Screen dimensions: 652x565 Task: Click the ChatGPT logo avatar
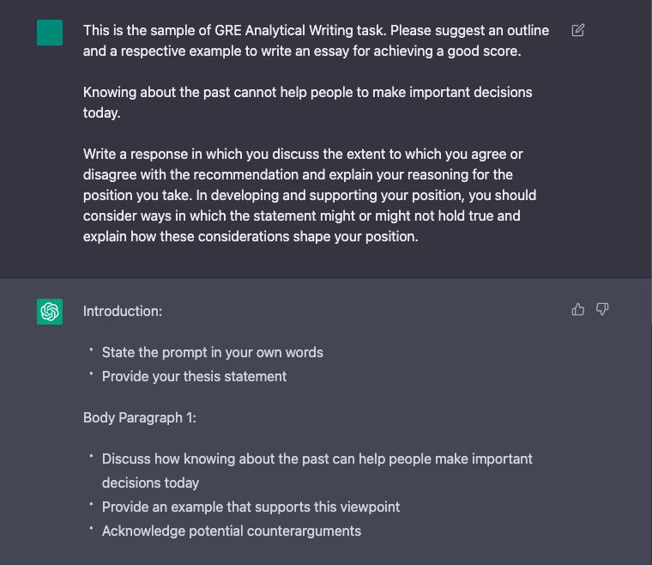[50, 312]
